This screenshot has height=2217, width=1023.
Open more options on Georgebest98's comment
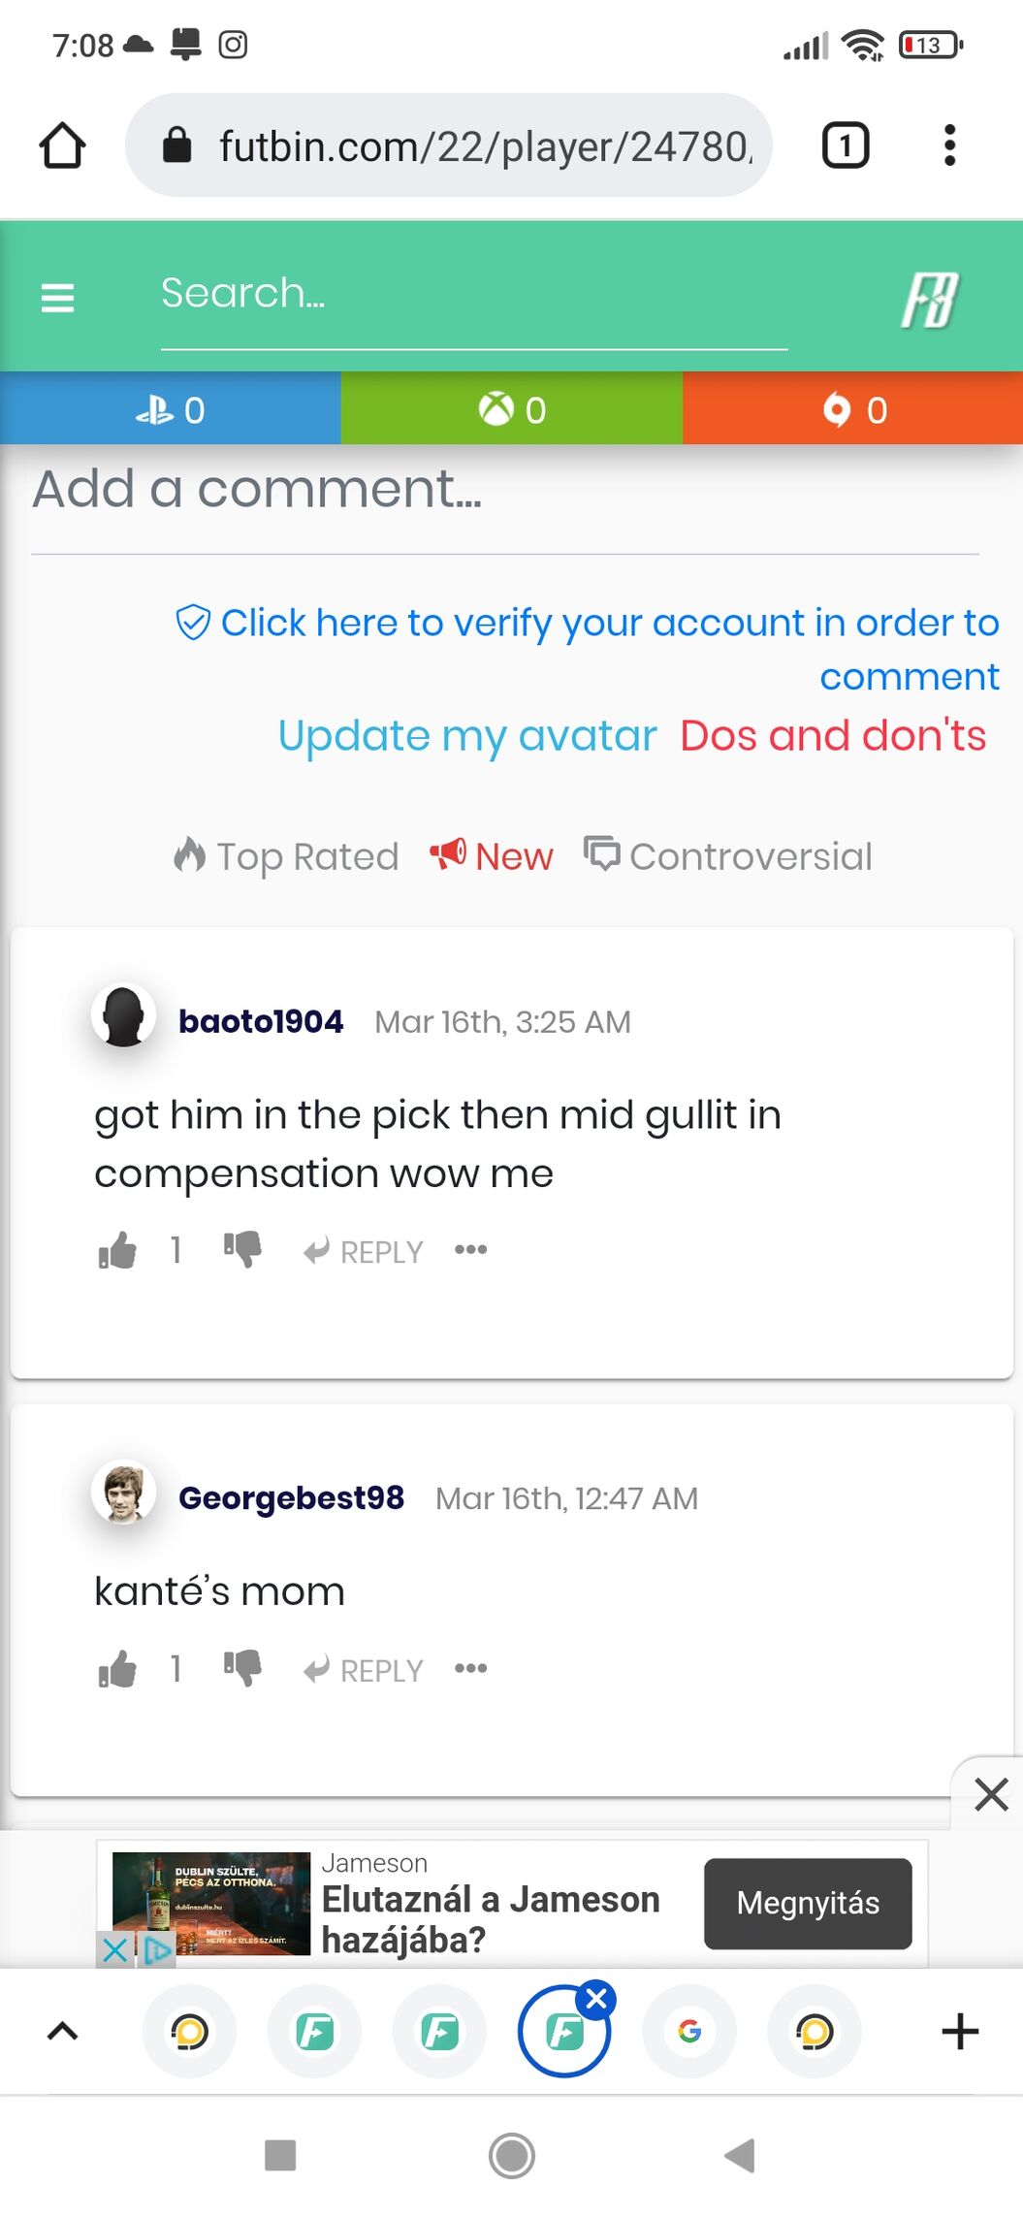pyautogui.click(x=470, y=1669)
